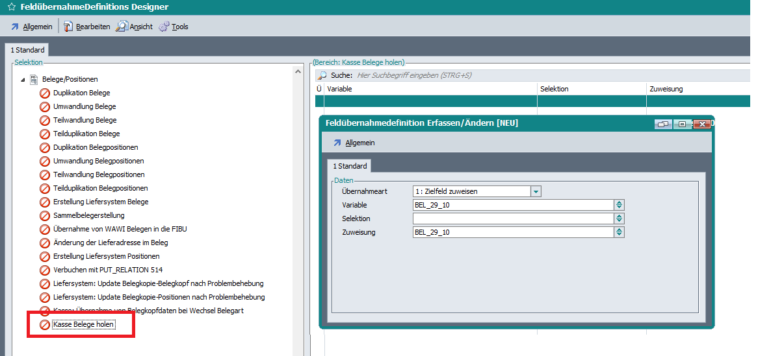This screenshot has height=356, width=758.
Task: Collapse the Belege/Positionen tree node
Action: click(23, 80)
